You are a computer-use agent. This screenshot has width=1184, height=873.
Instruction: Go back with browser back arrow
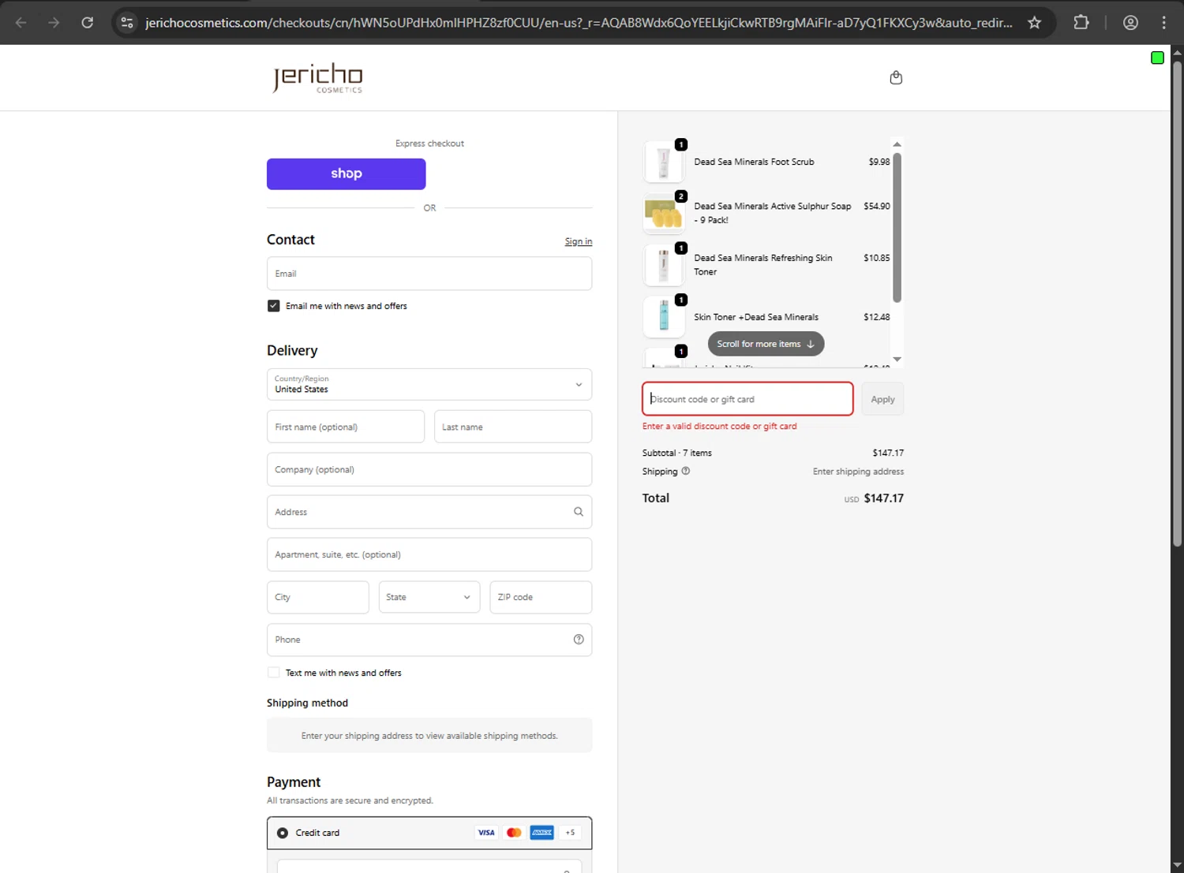tap(21, 23)
